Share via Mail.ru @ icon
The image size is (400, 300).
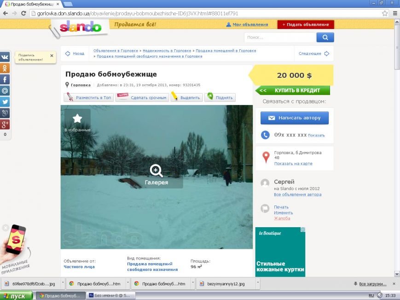click(x=5, y=91)
